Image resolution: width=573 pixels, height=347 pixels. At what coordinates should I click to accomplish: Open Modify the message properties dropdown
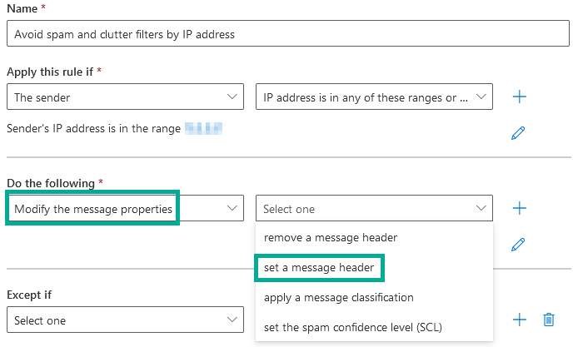point(125,209)
